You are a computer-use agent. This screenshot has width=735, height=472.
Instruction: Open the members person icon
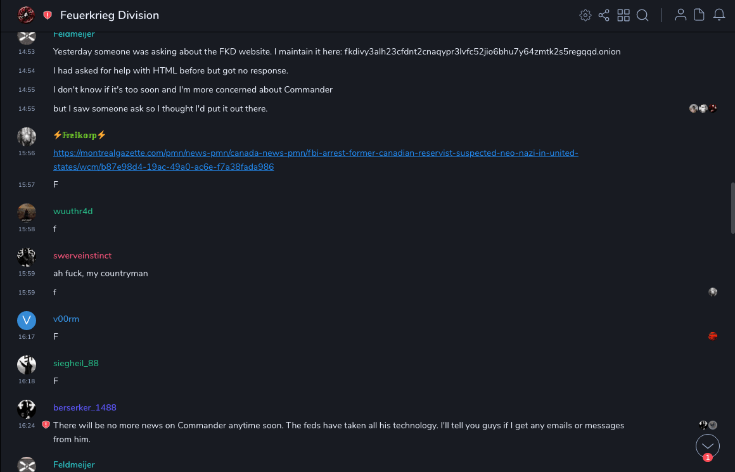[x=681, y=15]
